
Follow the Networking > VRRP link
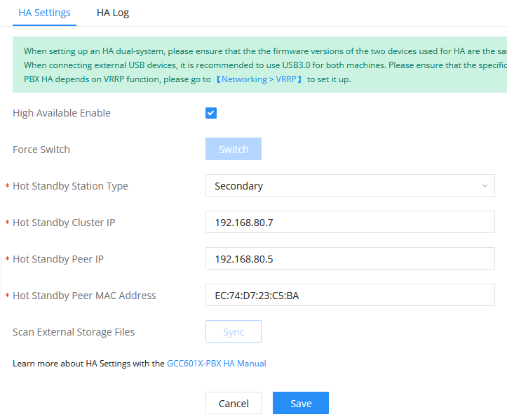[x=259, y=79]
